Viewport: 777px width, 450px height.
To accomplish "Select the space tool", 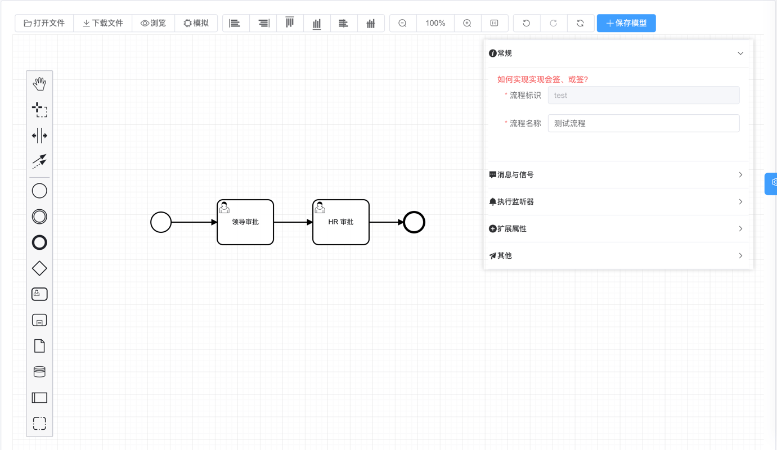I will tap(38, 135).
